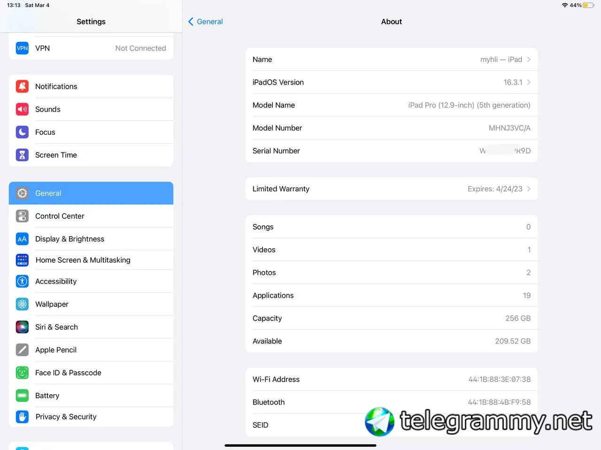This screenshot has width=601, height=450.
Task: Tap the Focus moon icon
Action: click(x=22, y=132)
